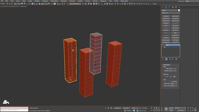Open the selection filter All dropdown
The width and height of the screenshot is (199, 112).
click(x=17, y=4)
